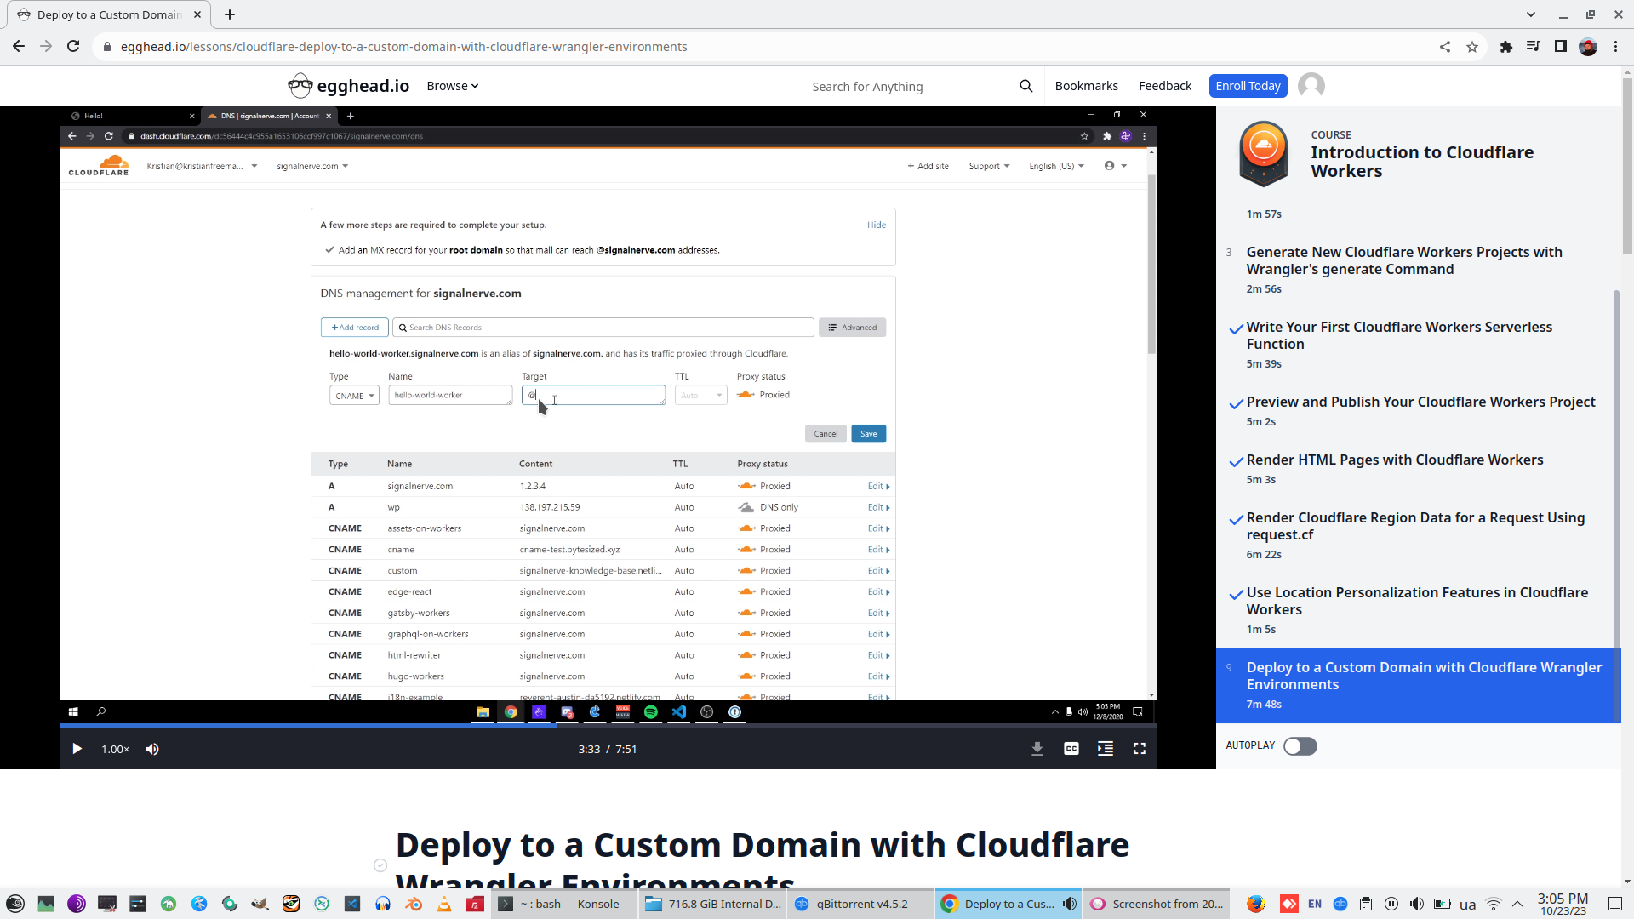Enter fullscreen video mode
1634x919 pixels.
click(x=1140, y=749)
